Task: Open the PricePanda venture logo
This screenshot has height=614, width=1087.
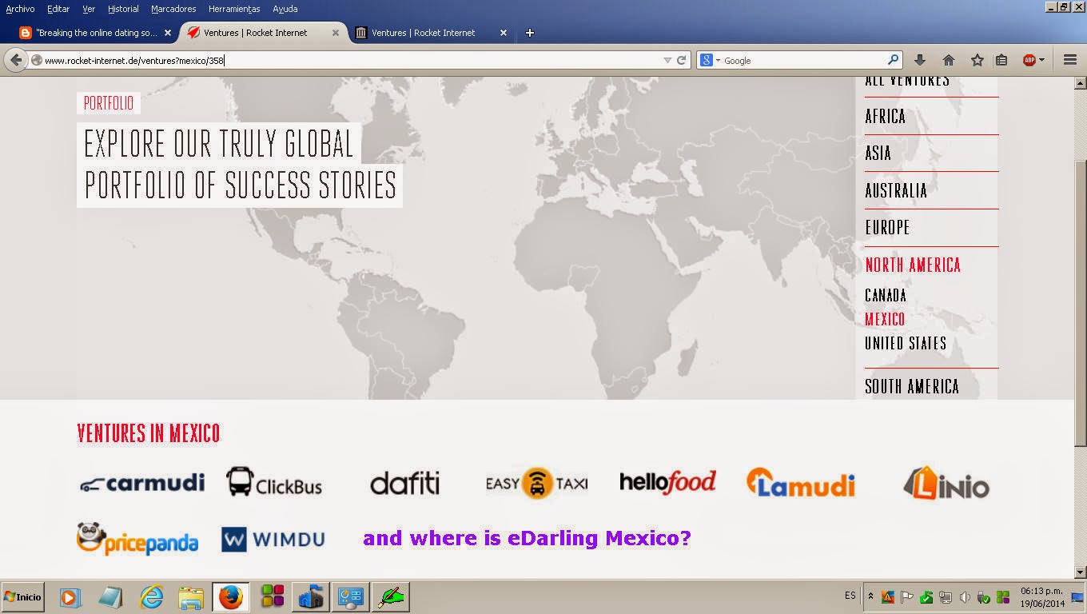Action: click(137, 538)
